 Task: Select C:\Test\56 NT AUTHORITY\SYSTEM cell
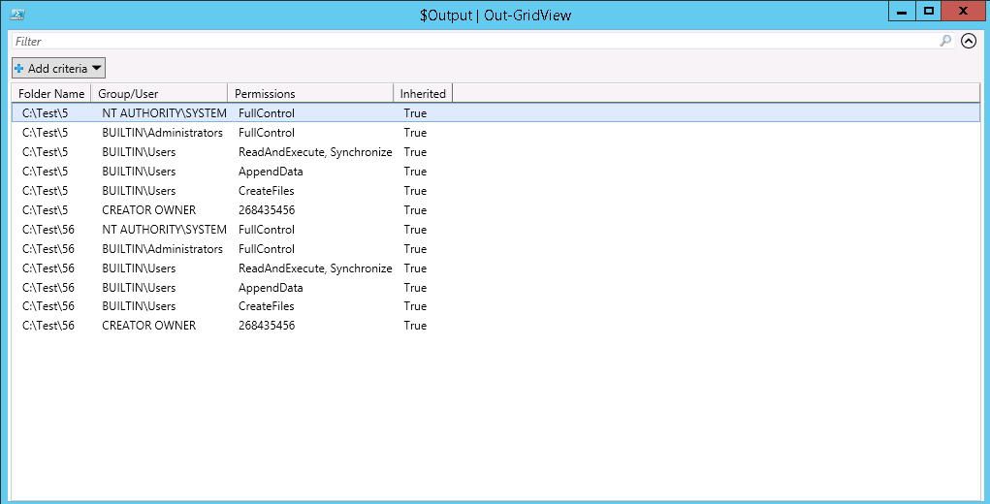(x=164, y=230)
